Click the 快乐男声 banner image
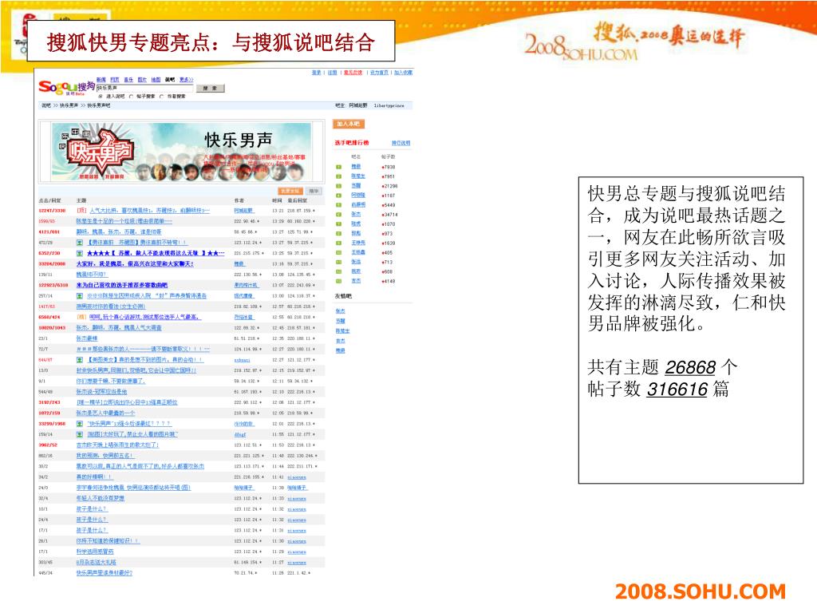 pos(181,151)
